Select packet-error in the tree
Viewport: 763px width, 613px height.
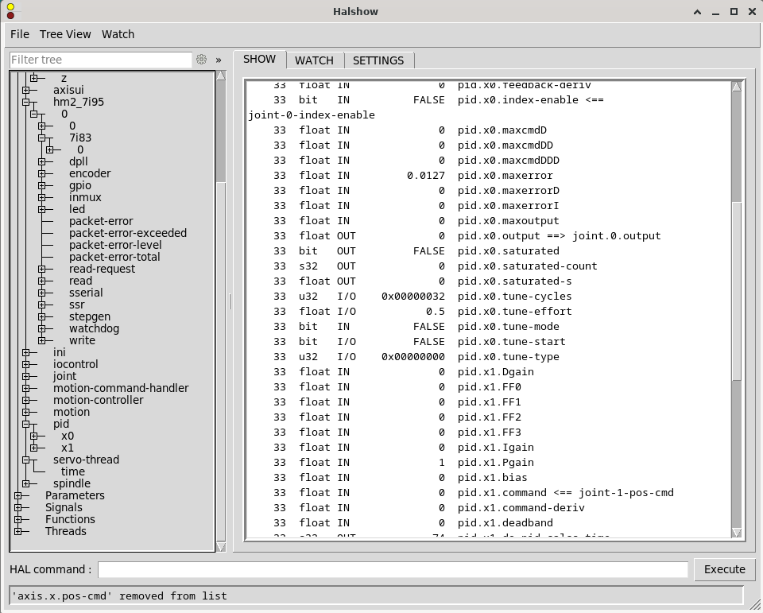pyautogui.click(x=101, y=221)
